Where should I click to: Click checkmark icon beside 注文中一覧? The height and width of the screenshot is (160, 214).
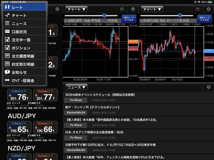(x=7, y=39)
